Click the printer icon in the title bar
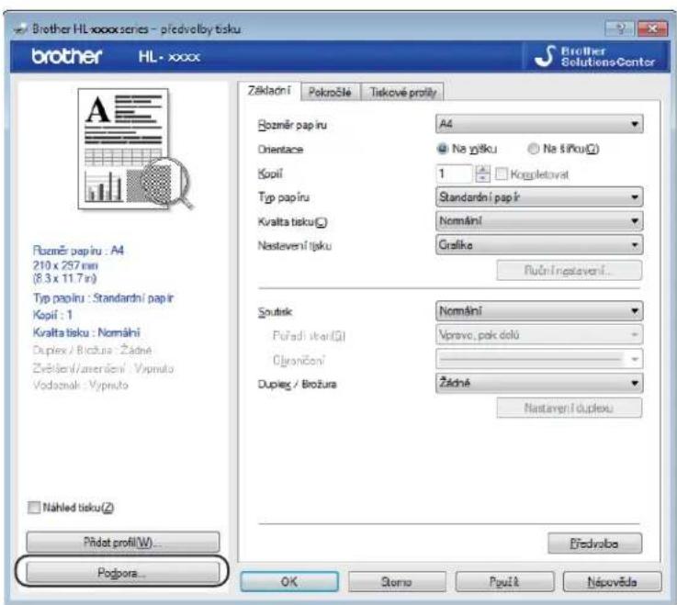Viewport: 677px width, 605px height. 21,29
